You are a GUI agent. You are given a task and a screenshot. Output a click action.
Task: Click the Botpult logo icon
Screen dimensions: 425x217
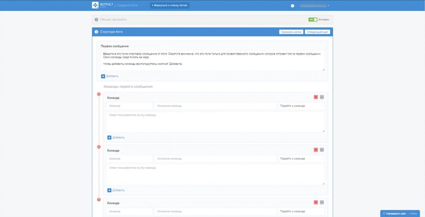[95, 5]
